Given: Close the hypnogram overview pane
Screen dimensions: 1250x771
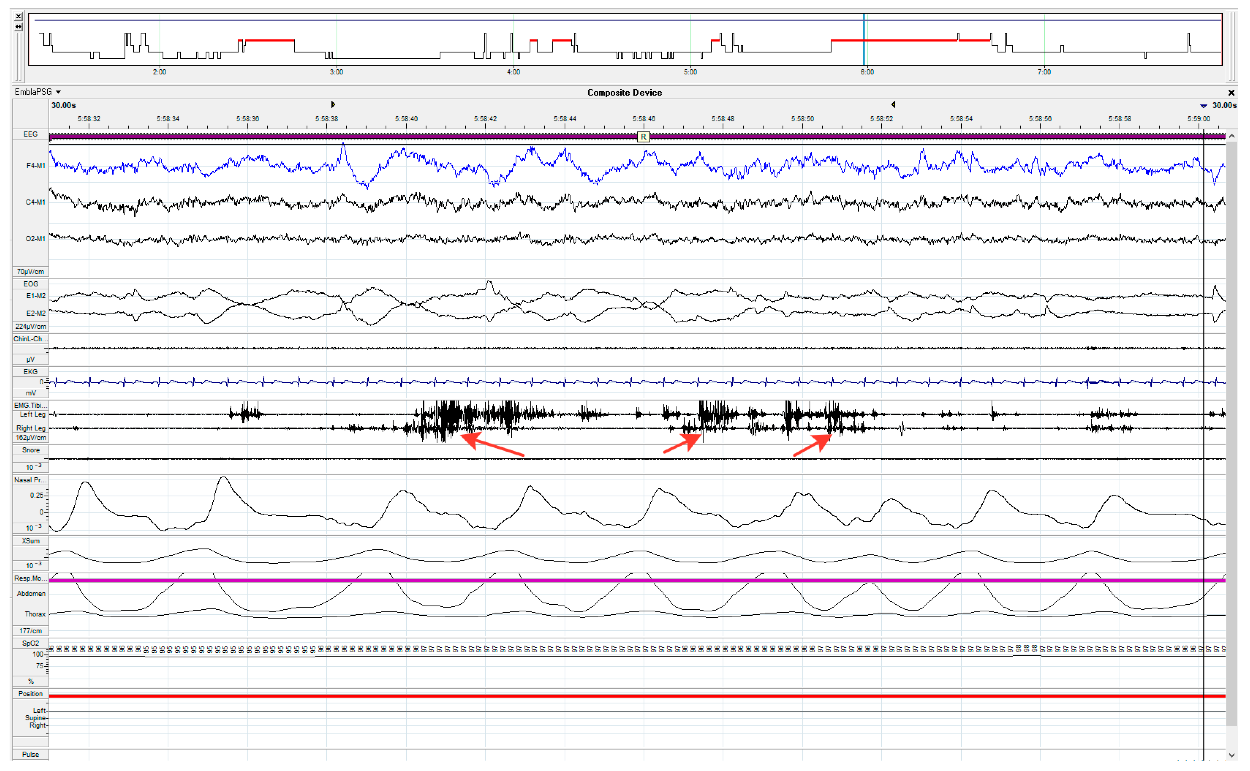Looking at the screenshot, I should pos(18,16).
